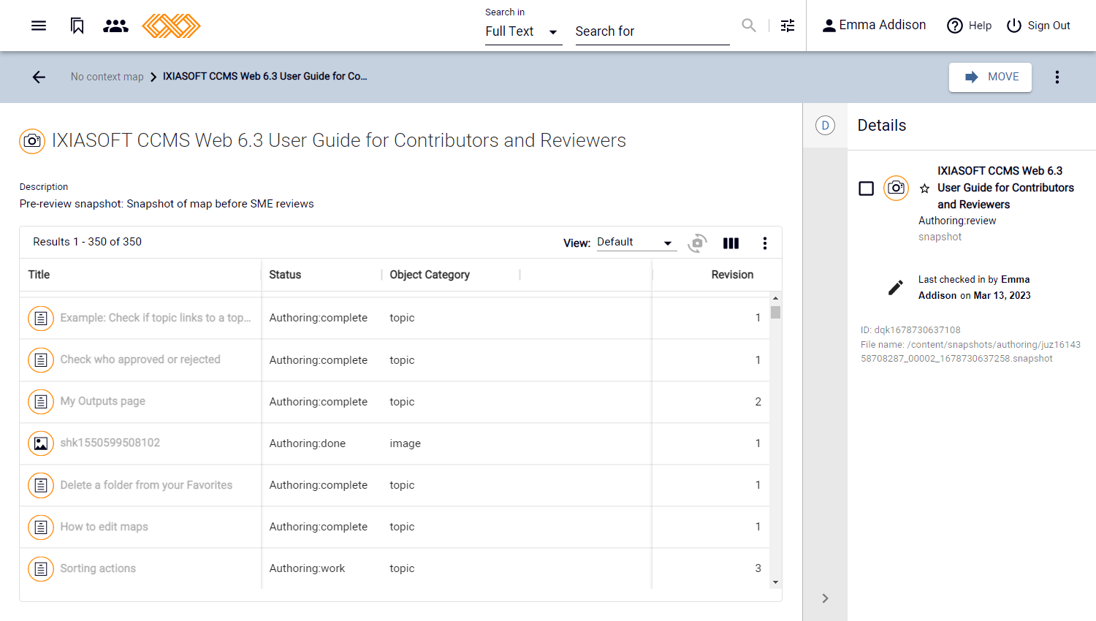The image size is (1096, 621).
Task: Open Sorting actions row title
Action: pyautogui.click(x=98, y=568)
